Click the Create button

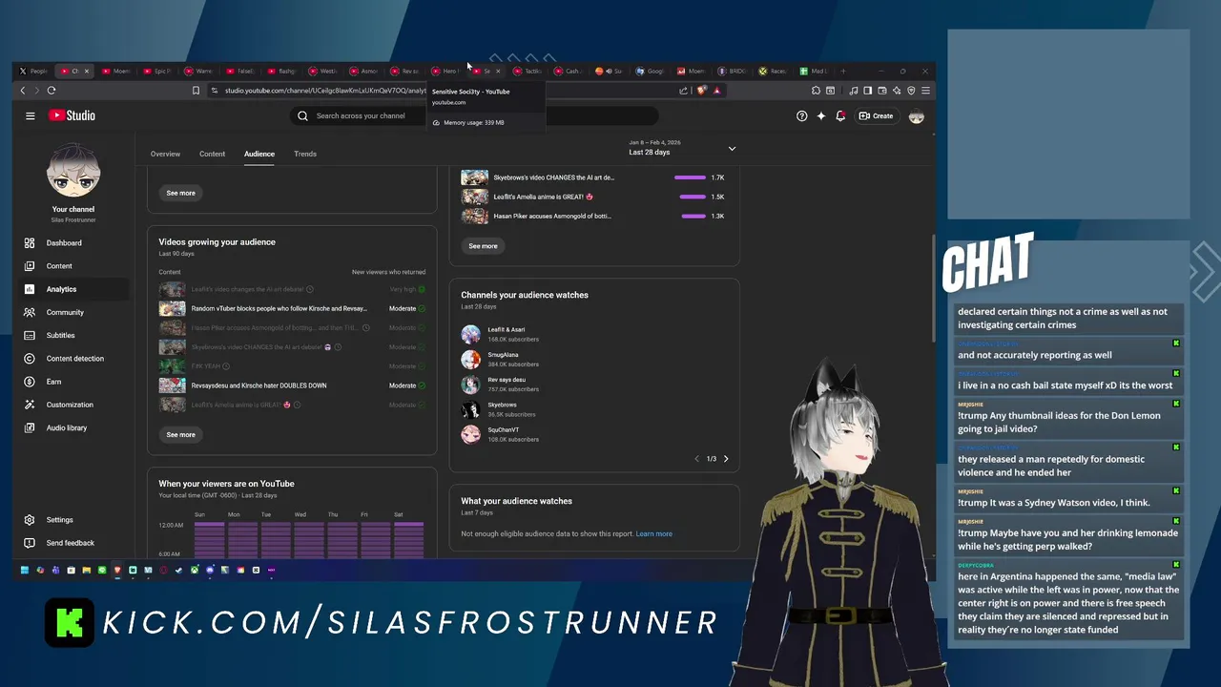point(876,115)
